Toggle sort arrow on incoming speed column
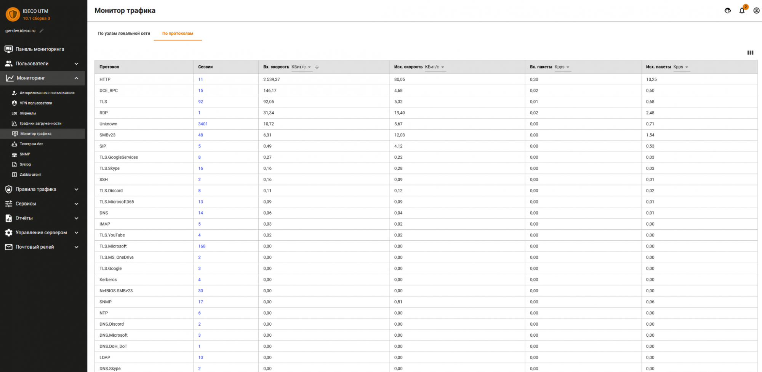The image size is (762, 372). [x=317, y=67]
